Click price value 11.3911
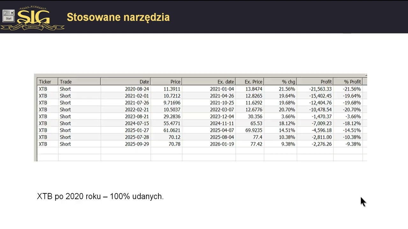 [172, 89]
